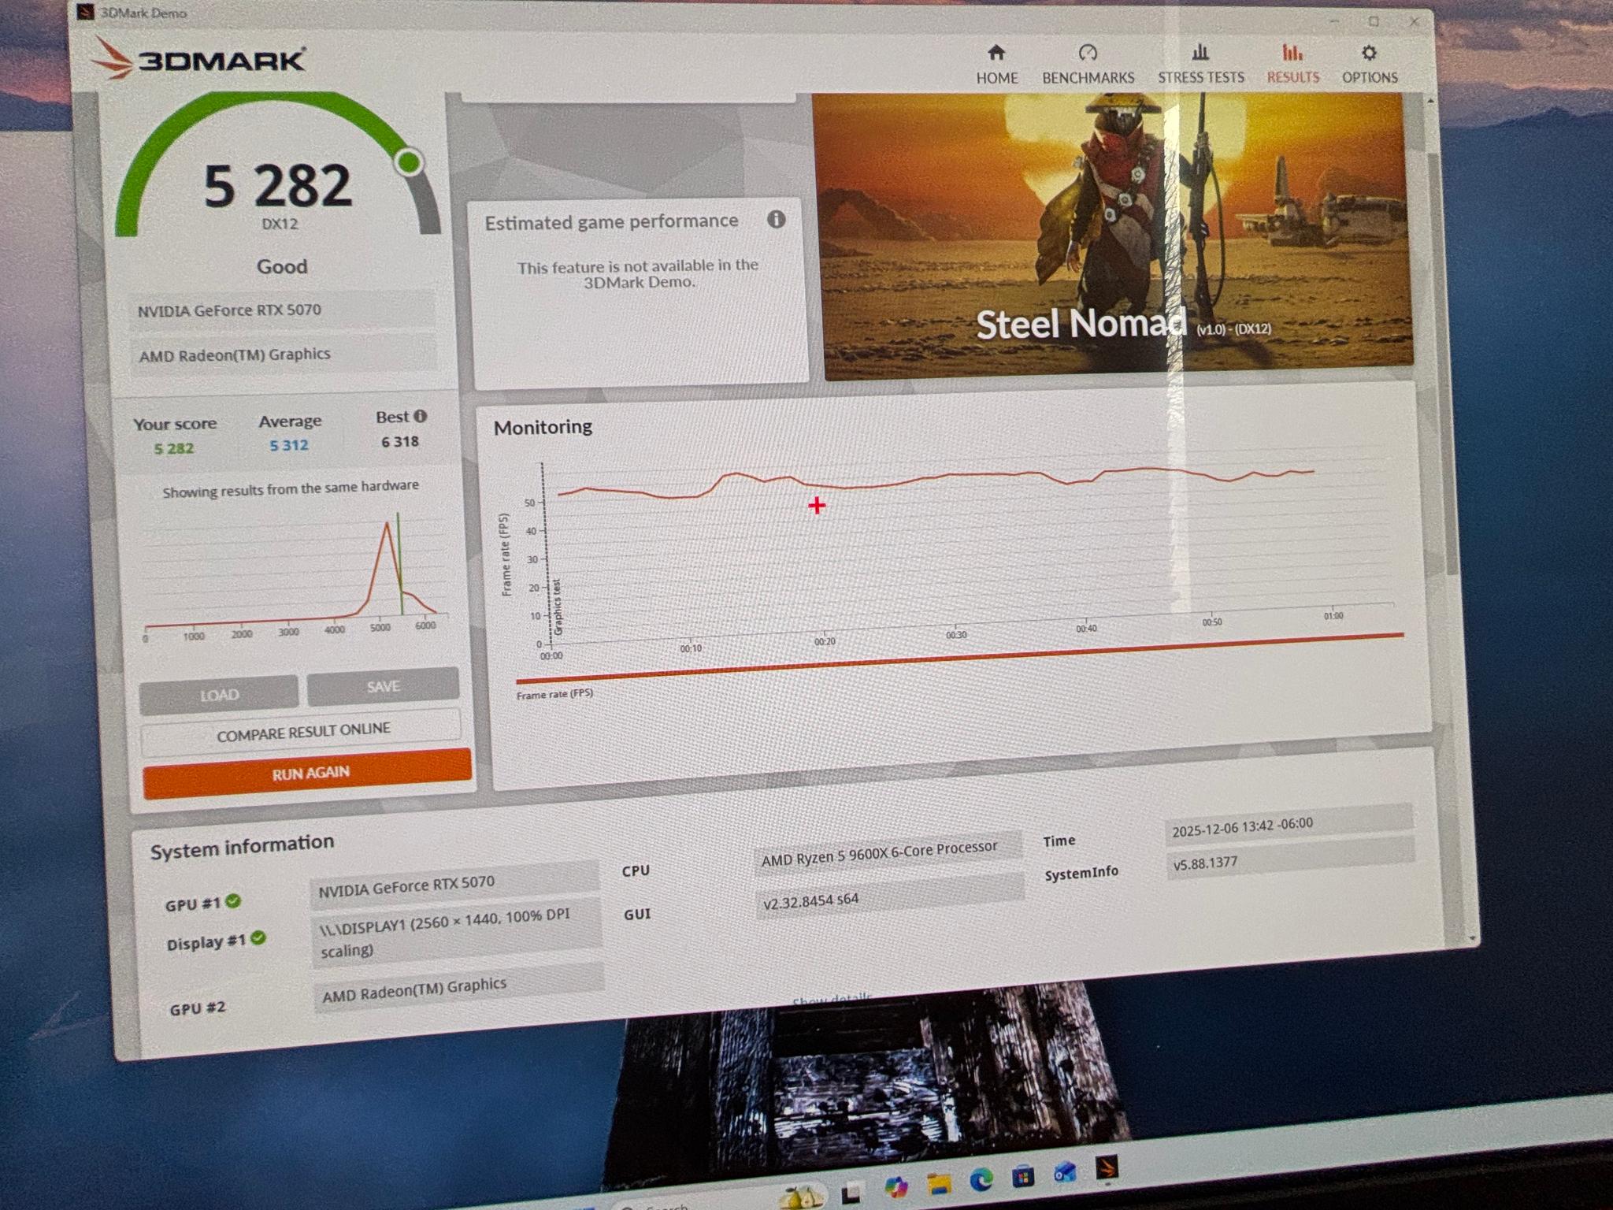Click the scrollbar down arrow

click(x=1472, y=939)
